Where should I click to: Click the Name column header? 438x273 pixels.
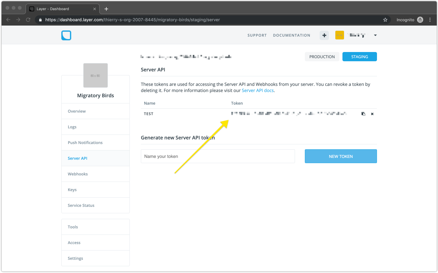[149, 103]
